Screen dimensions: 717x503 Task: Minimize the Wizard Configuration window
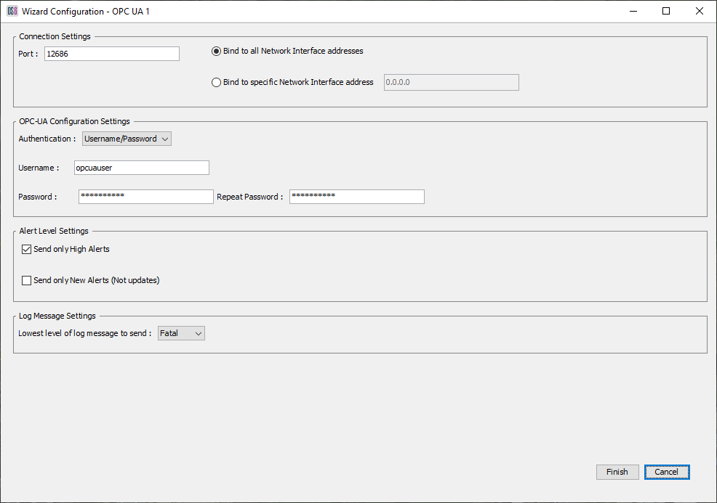coord(633,11)
